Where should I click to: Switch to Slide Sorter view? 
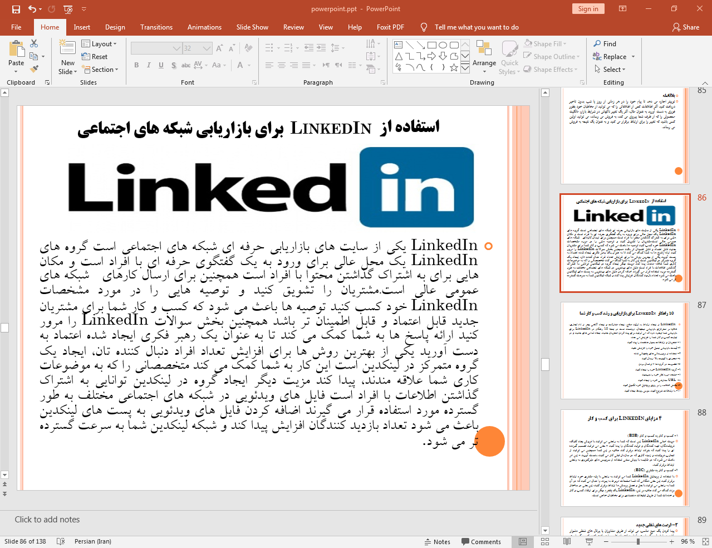[x=545, y=541]
